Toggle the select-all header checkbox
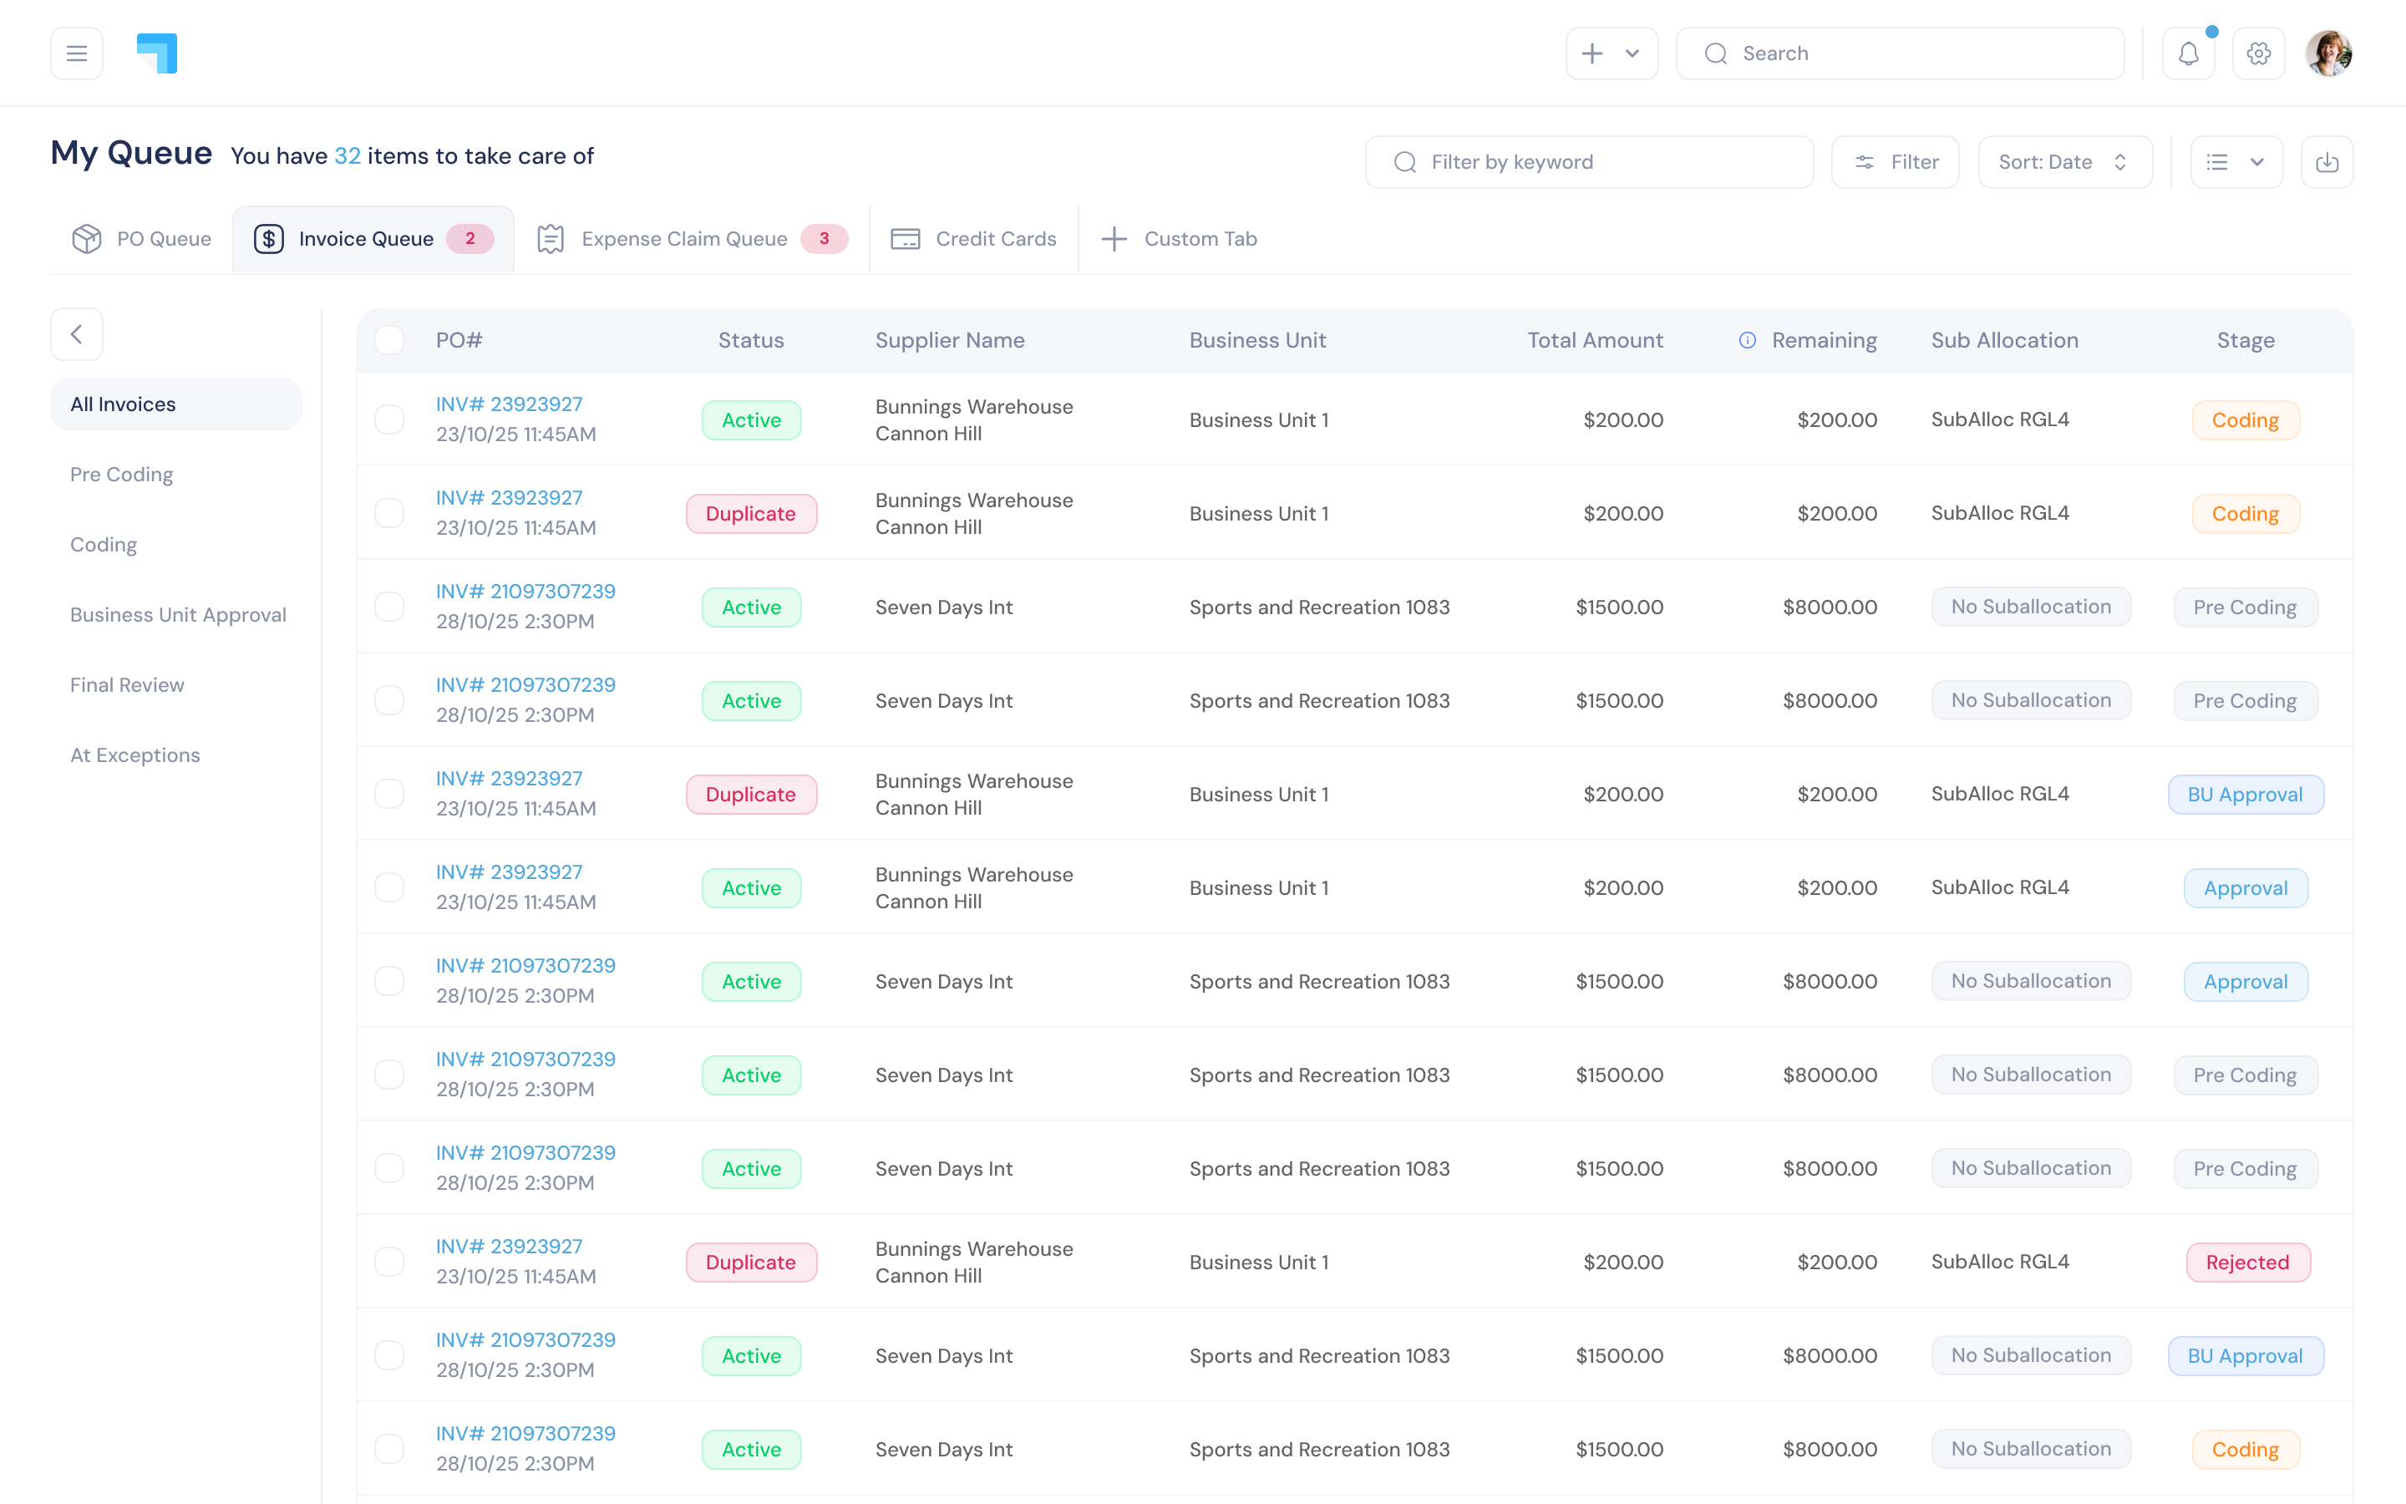Image resolution: width=2406 pixels, height=1504 pixels. click(390, 340)
